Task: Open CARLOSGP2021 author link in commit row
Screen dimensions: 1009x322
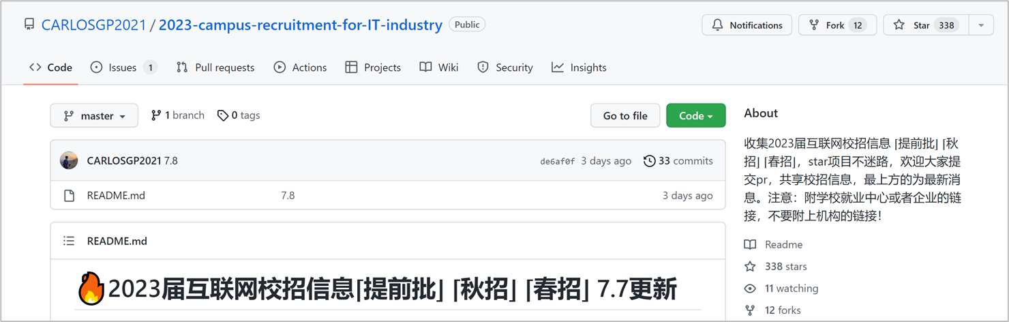Action: coord(124,161)
